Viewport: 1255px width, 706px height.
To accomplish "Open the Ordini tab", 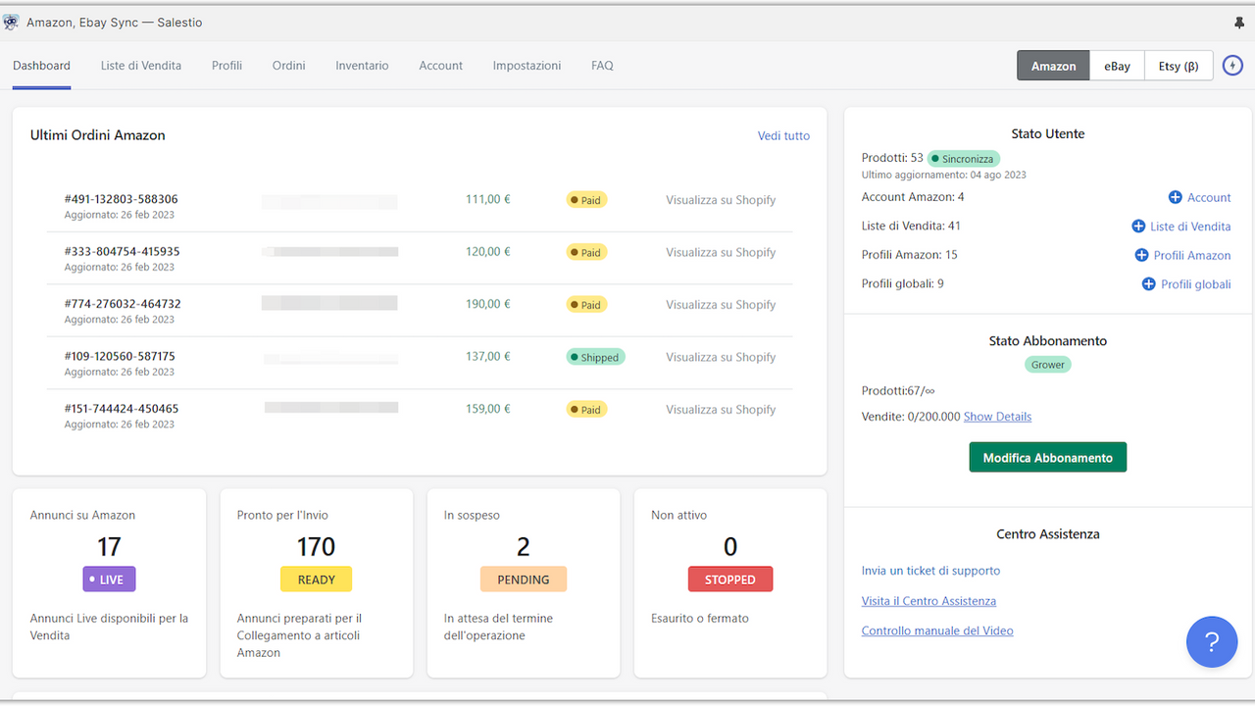I will tap(289, 66).
